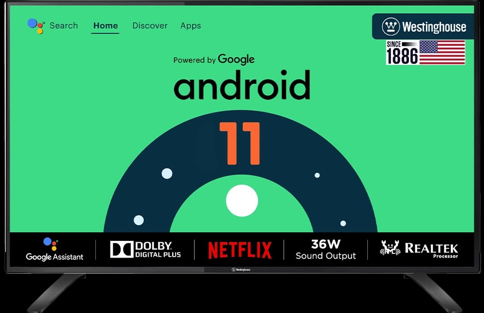This screenshot has width=484, height=313.
Task: Click the 'Powered by Google' text
Action: 214,59
